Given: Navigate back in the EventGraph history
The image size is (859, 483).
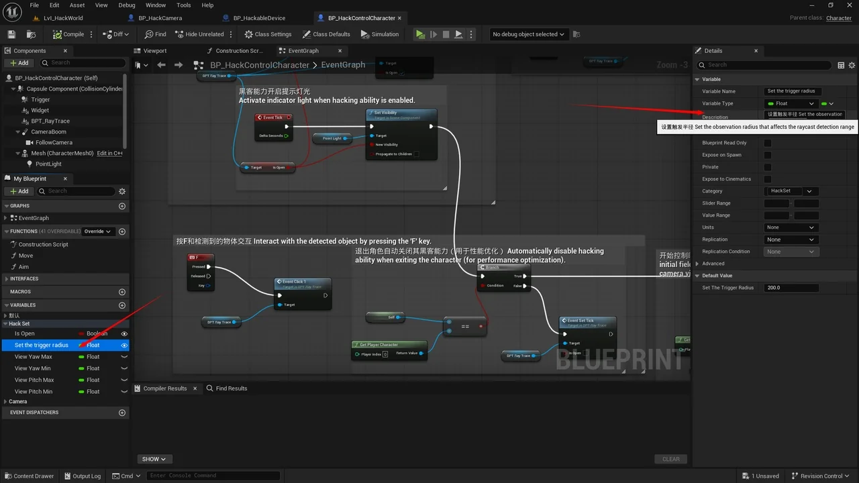Looking at the screenshot, I should [x=161, y=65].
